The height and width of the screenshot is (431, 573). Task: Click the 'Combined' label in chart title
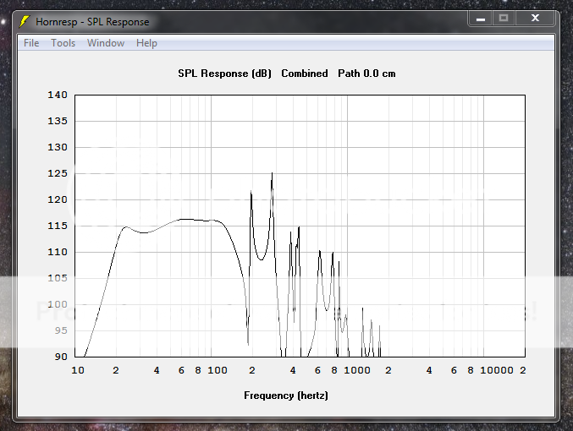click(x=305, y=74)
